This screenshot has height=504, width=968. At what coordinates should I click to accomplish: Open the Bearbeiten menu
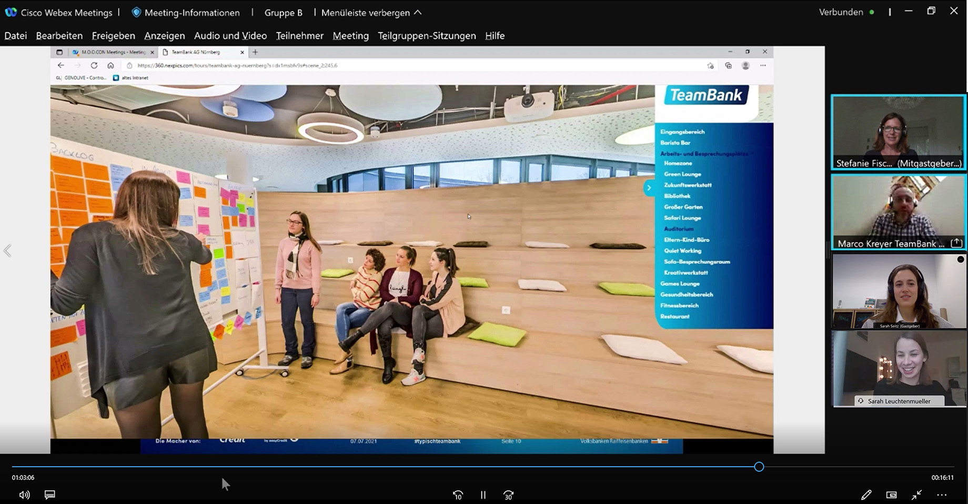[x=59, y=36]
